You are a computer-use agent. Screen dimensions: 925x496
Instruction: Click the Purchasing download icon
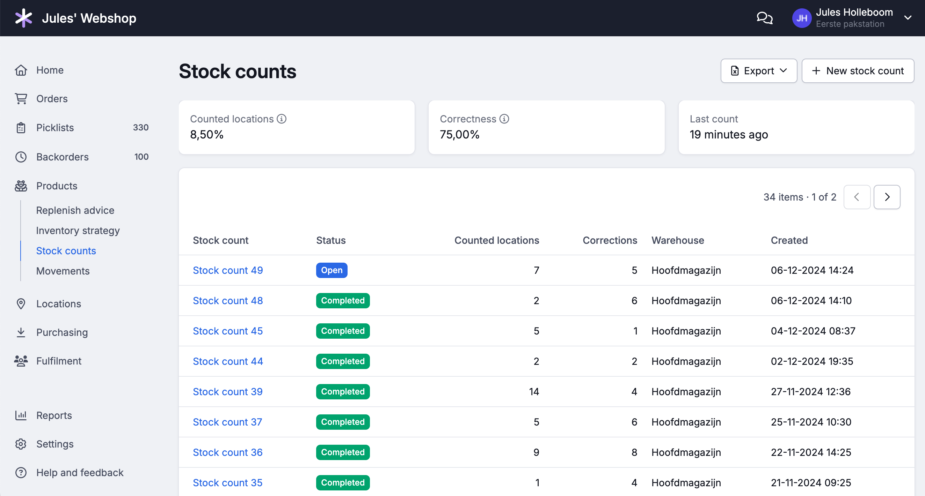point(21,332)
